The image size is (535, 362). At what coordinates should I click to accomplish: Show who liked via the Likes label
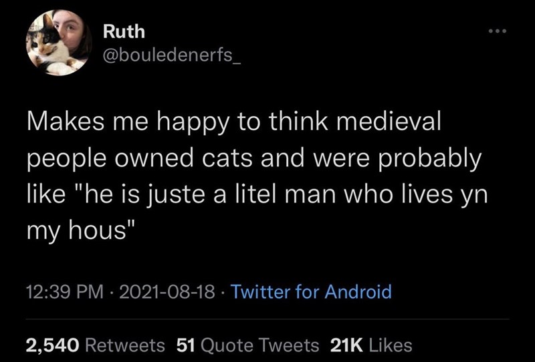[390, 345]
